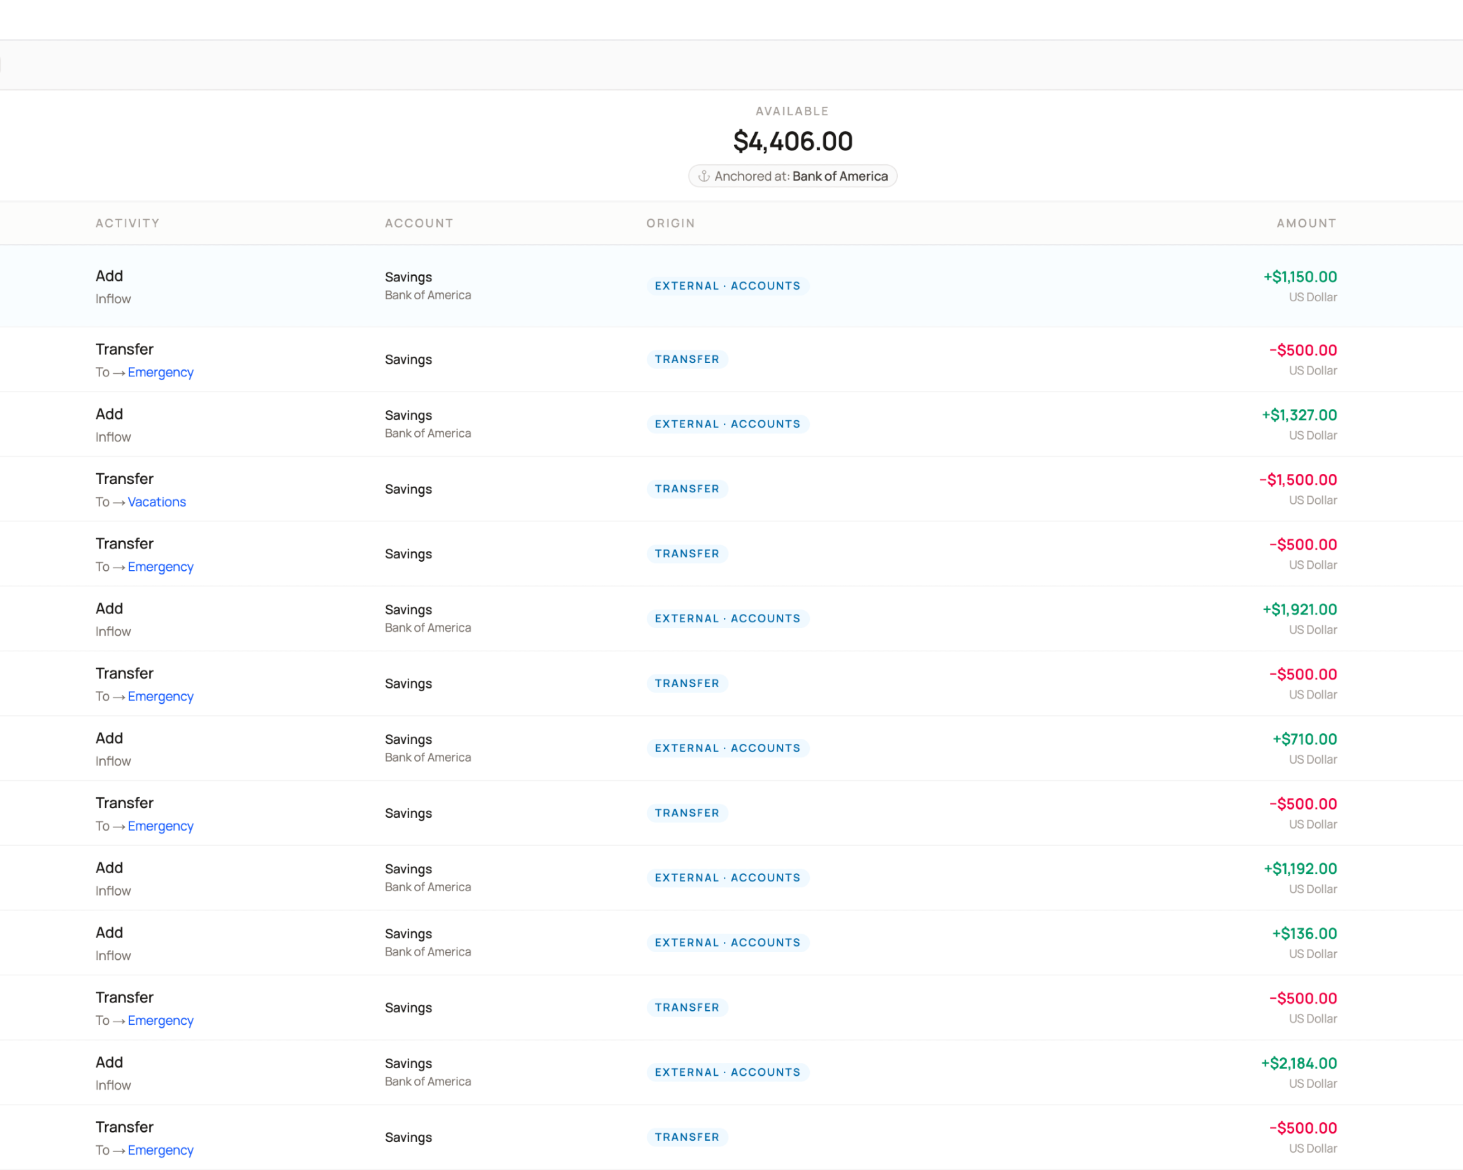1463x1170 pixels.
Task: Click the TRANSFER badge beside the -$1,500 transfer
Action: coord(687,489)
